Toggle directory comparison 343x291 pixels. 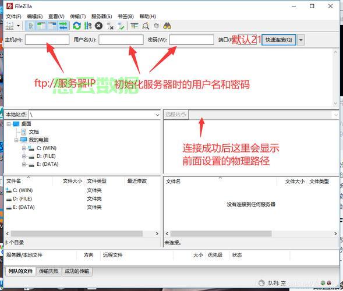click(146, 26)
